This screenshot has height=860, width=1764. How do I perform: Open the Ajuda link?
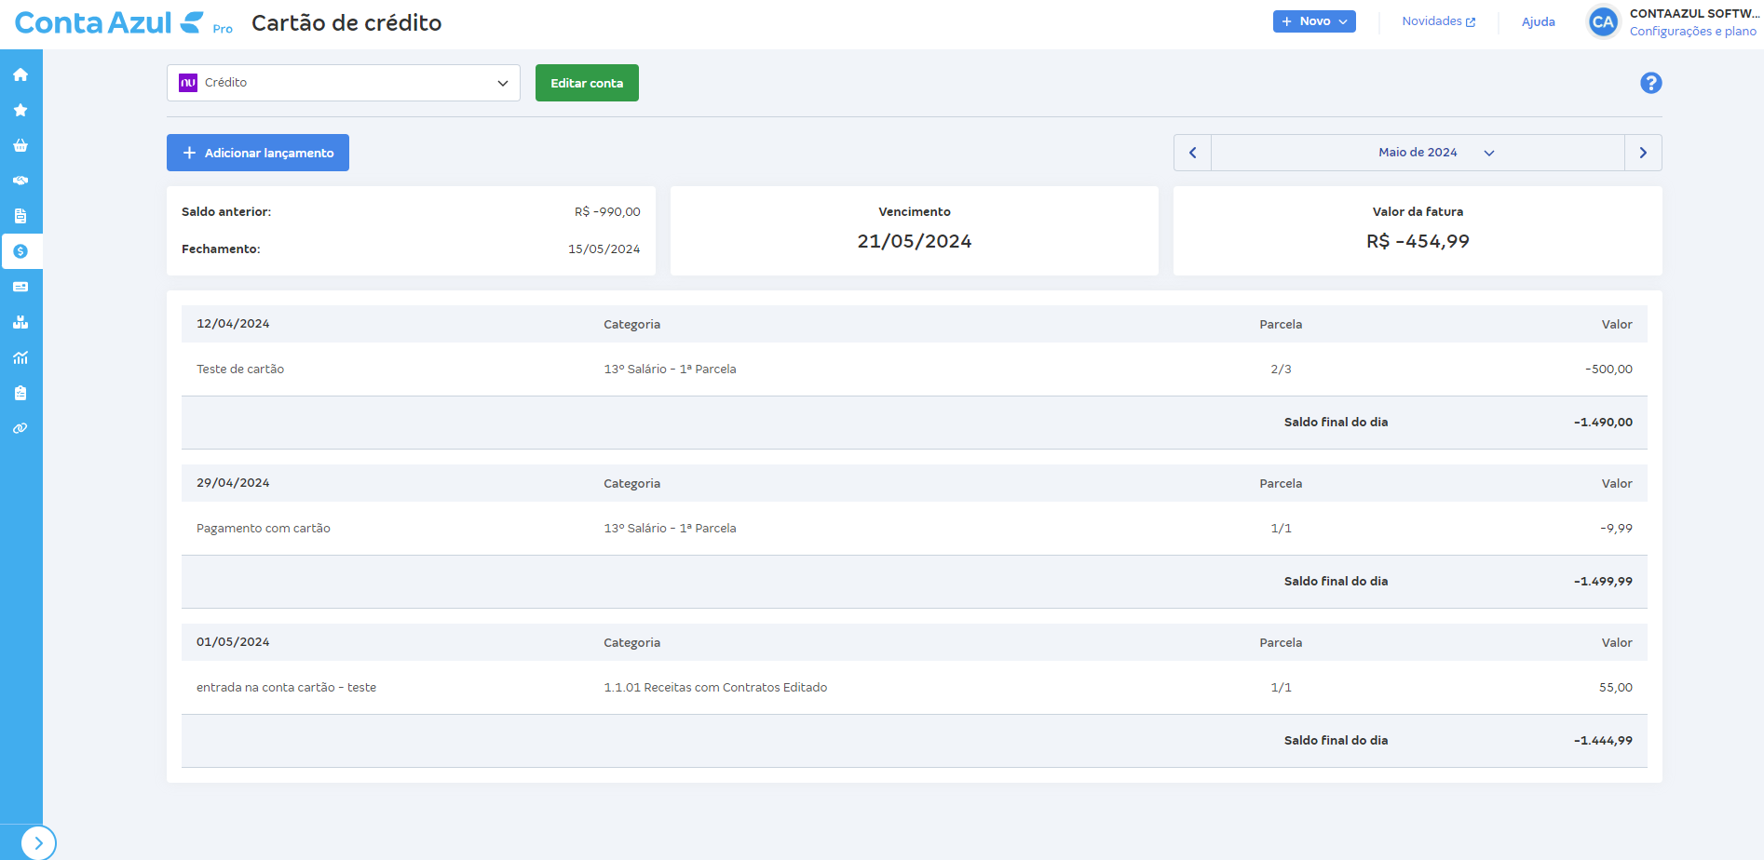coord(1539,21)
